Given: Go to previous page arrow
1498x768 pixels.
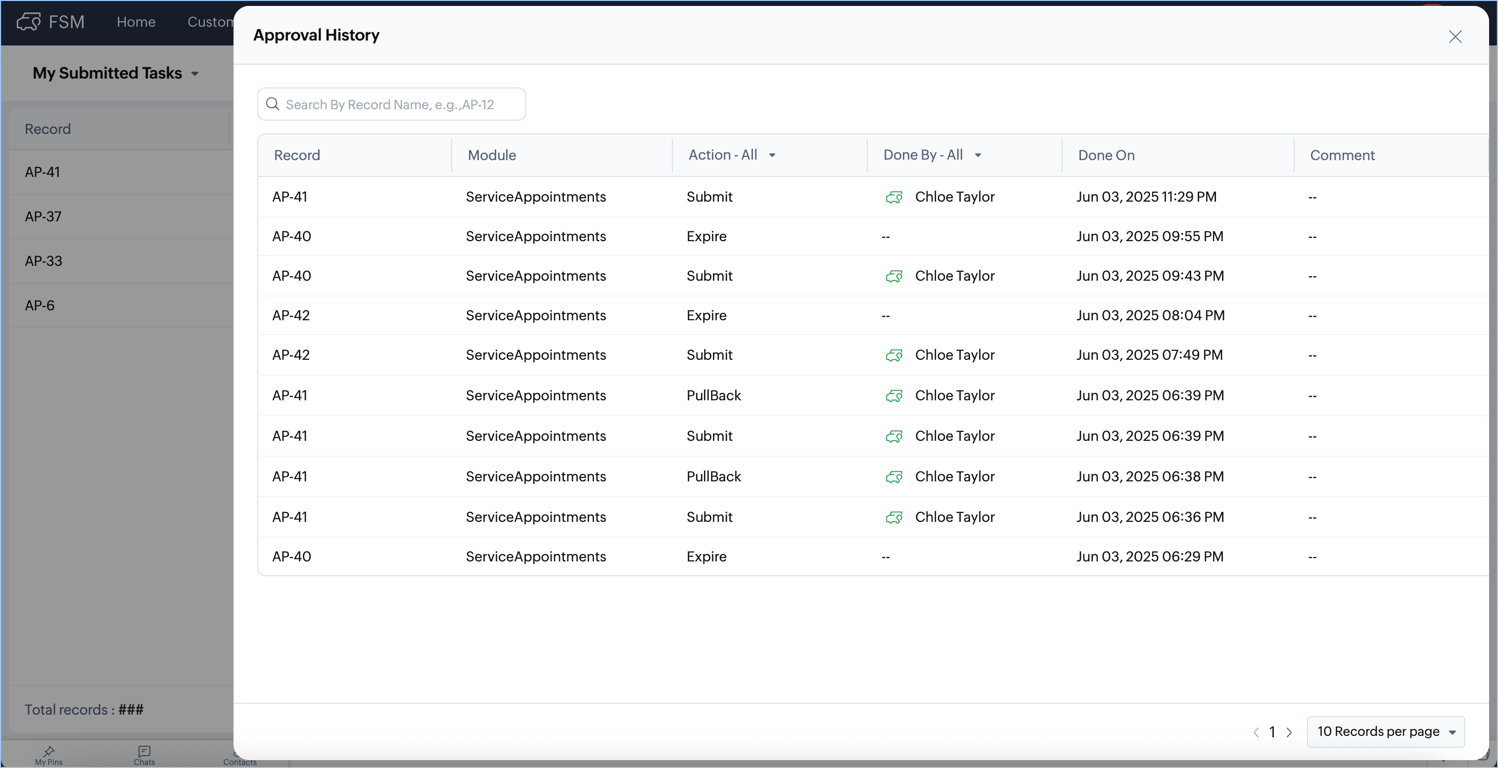Looking at the screenshot, I should tap(1256, 732).
